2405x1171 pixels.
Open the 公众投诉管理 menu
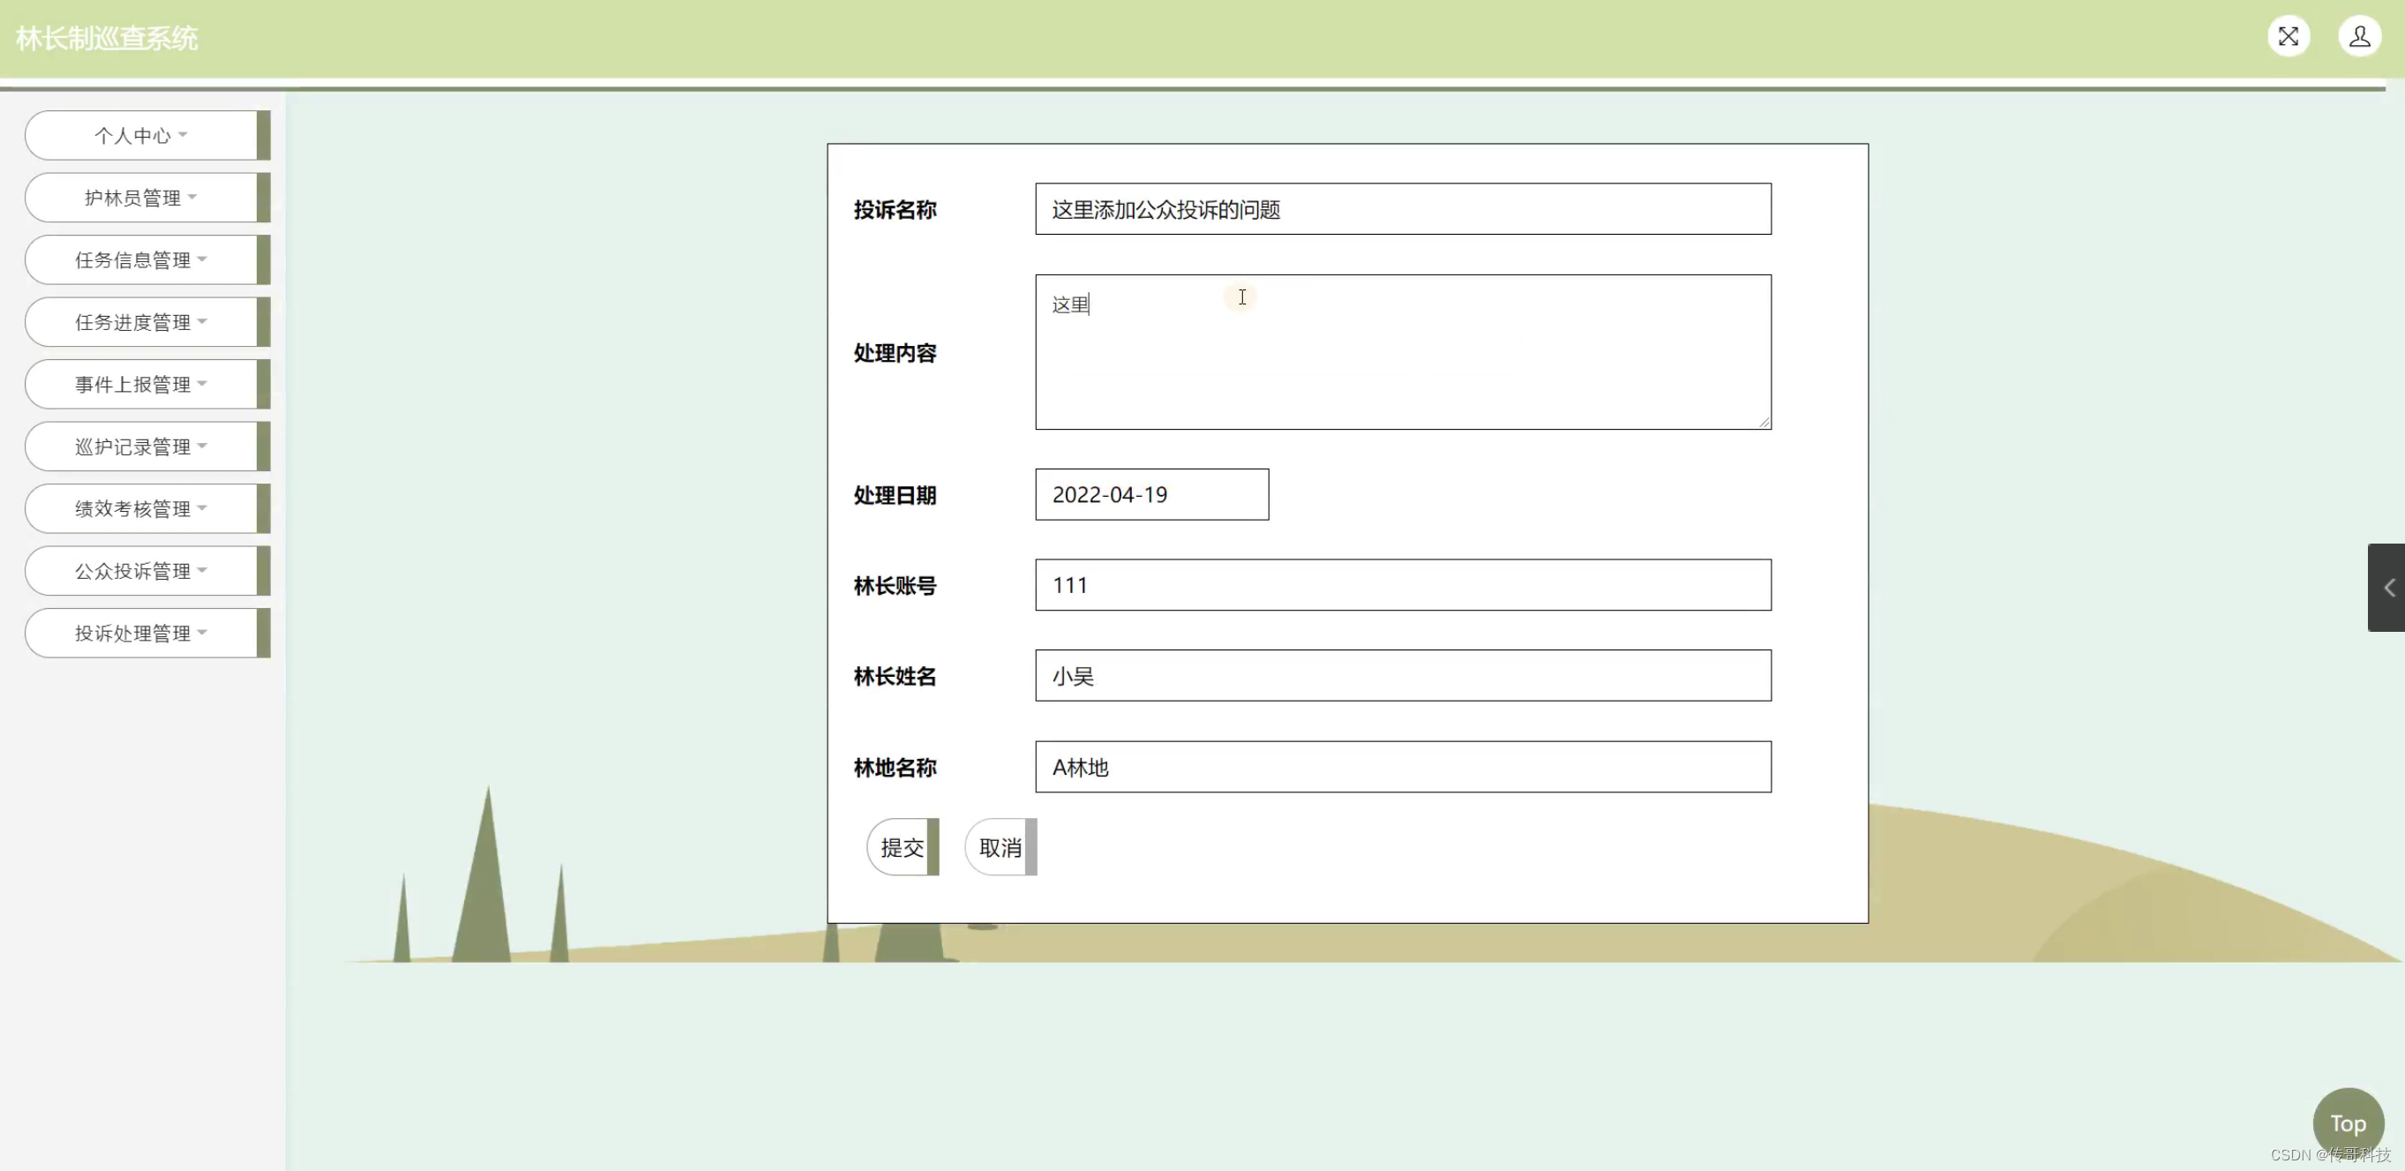(x=141, y=571)
